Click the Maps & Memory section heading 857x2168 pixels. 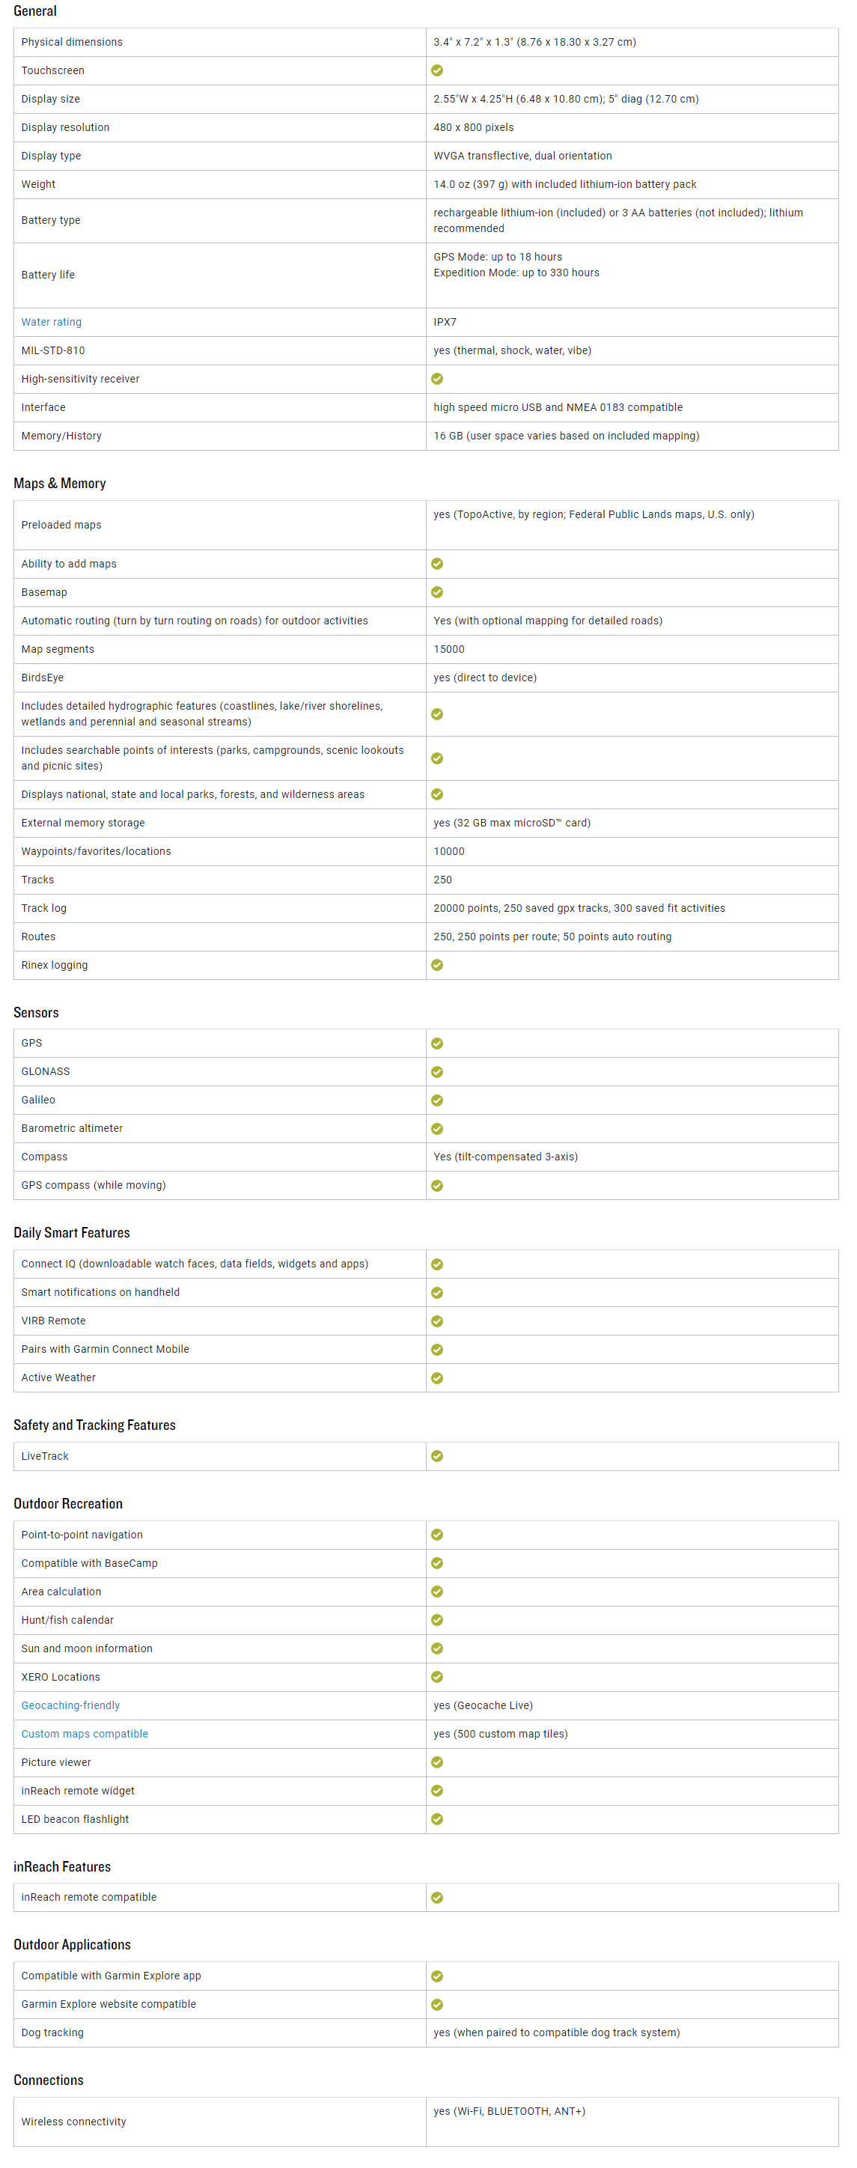[60, 484]
